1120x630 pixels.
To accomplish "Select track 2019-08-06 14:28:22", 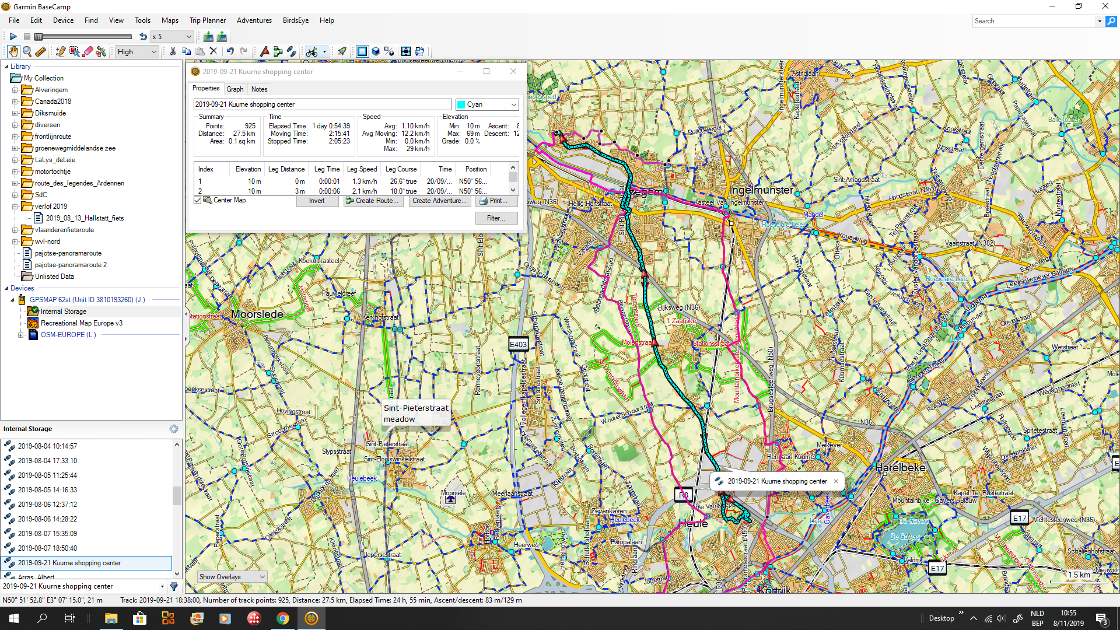I will 47,519.
